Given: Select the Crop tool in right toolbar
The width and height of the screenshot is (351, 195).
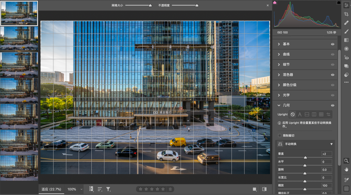Looking at the screenshot, I should (346, 14).
